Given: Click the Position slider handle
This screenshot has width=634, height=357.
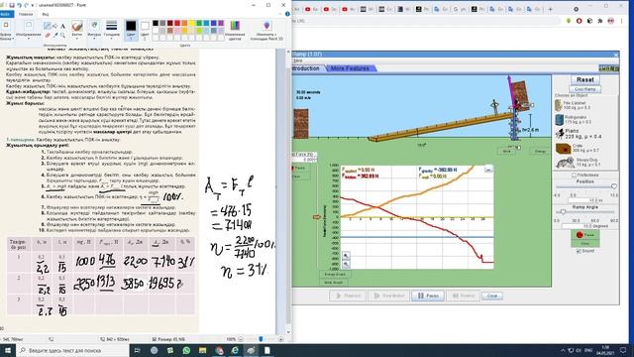Looking at the screenshot, I should [614, 186].
